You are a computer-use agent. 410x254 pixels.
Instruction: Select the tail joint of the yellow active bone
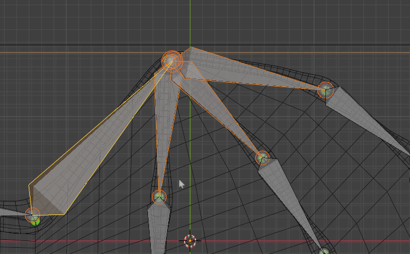[32, 215]
